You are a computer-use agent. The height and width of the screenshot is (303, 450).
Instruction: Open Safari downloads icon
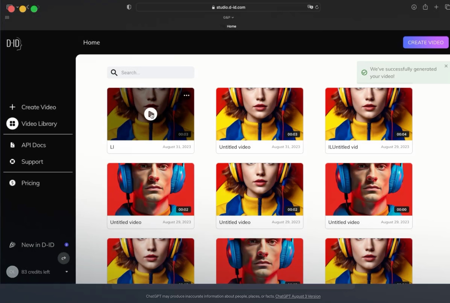414,7
